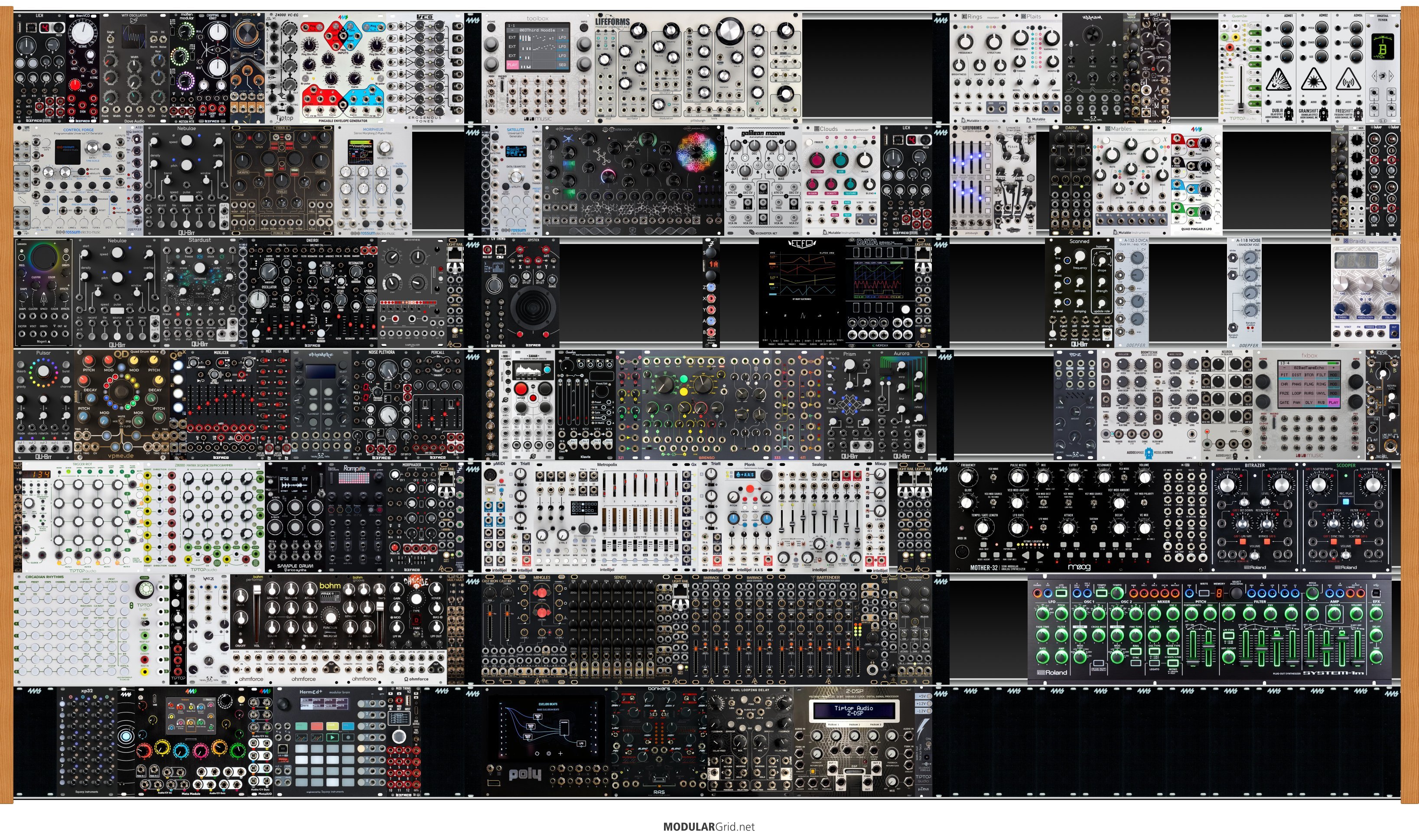
Task: Open the 1010music fxbox module
Action: point(1310,404)
